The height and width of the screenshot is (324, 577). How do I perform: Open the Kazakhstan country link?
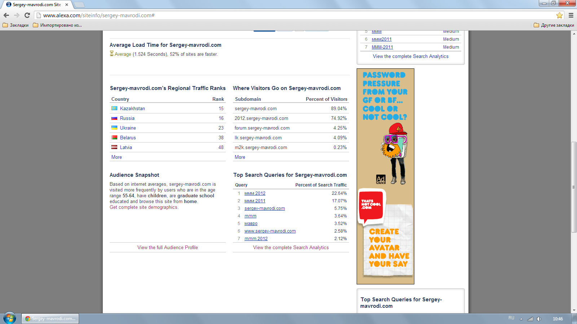132,108
